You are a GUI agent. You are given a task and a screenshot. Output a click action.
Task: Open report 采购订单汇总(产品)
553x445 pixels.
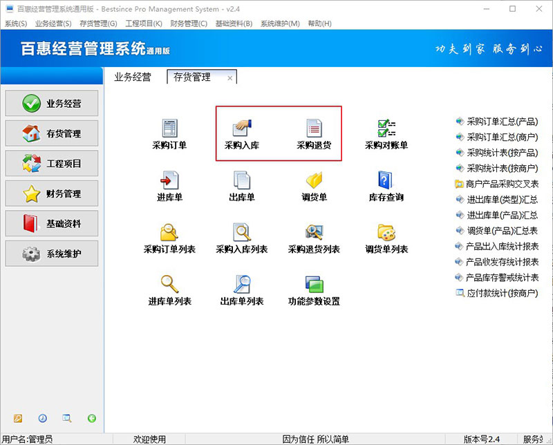click(497, 122)
